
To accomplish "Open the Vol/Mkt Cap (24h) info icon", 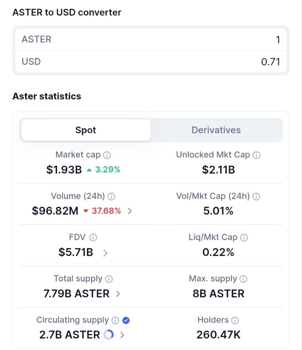I will tap(256, 197).
